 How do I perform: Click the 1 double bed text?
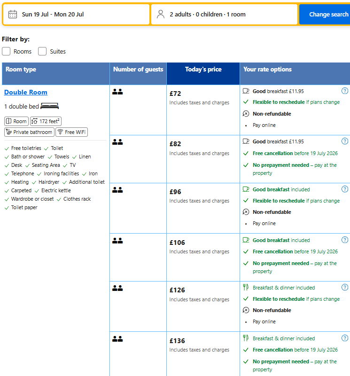click(22, 107)
